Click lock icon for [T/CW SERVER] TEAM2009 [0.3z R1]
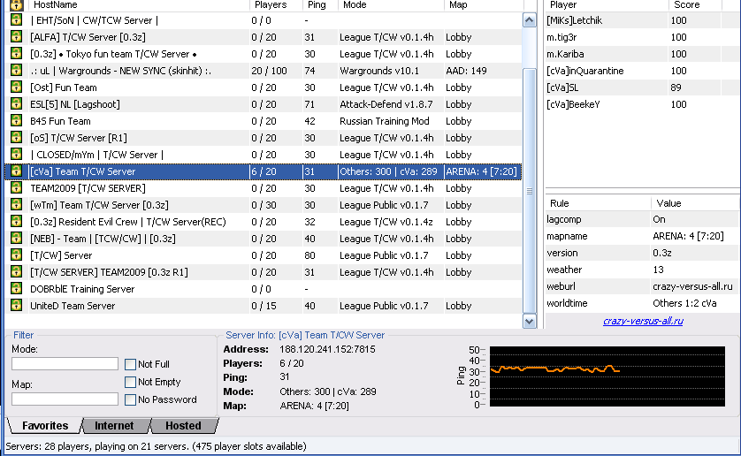741x456 pixels. pyautogui.click(x=17, y=271)
